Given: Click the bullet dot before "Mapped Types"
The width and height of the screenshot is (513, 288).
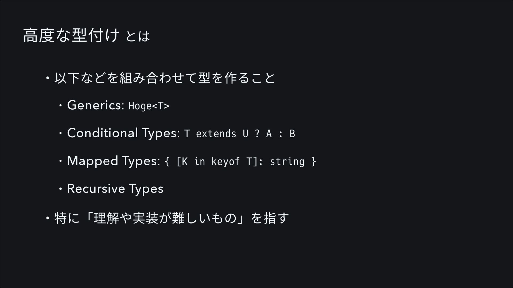Looking at the screenshot, I should 60,161.
